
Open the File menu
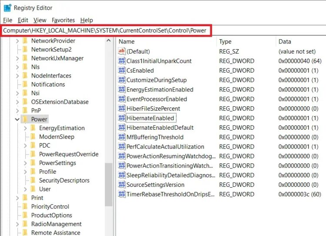click(x=8, y=20)
